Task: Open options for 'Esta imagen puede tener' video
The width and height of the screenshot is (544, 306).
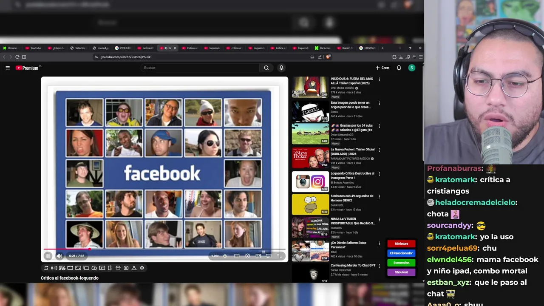Action: 379,103
